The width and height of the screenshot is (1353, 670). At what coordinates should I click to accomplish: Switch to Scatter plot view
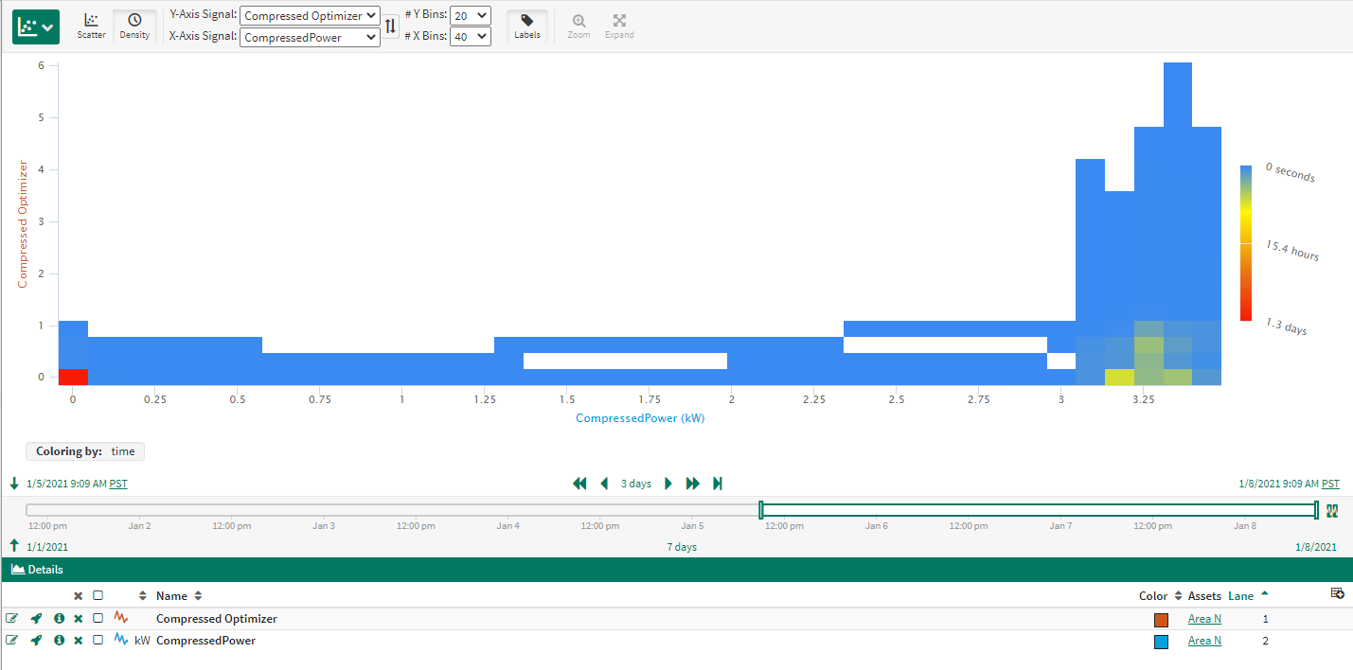(x=91, y=26)
